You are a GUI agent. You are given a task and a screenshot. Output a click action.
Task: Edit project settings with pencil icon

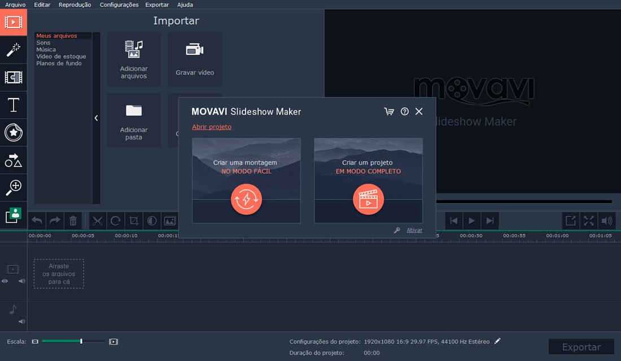[497, 341]
